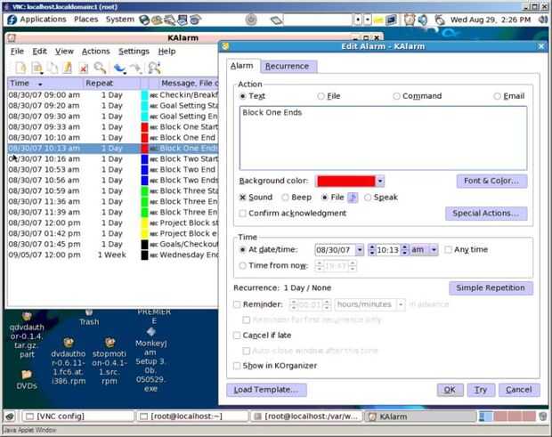This screenshot has height=437, width=552.
Task: Select Time from now radio button
Action: [x=242, y=265]
